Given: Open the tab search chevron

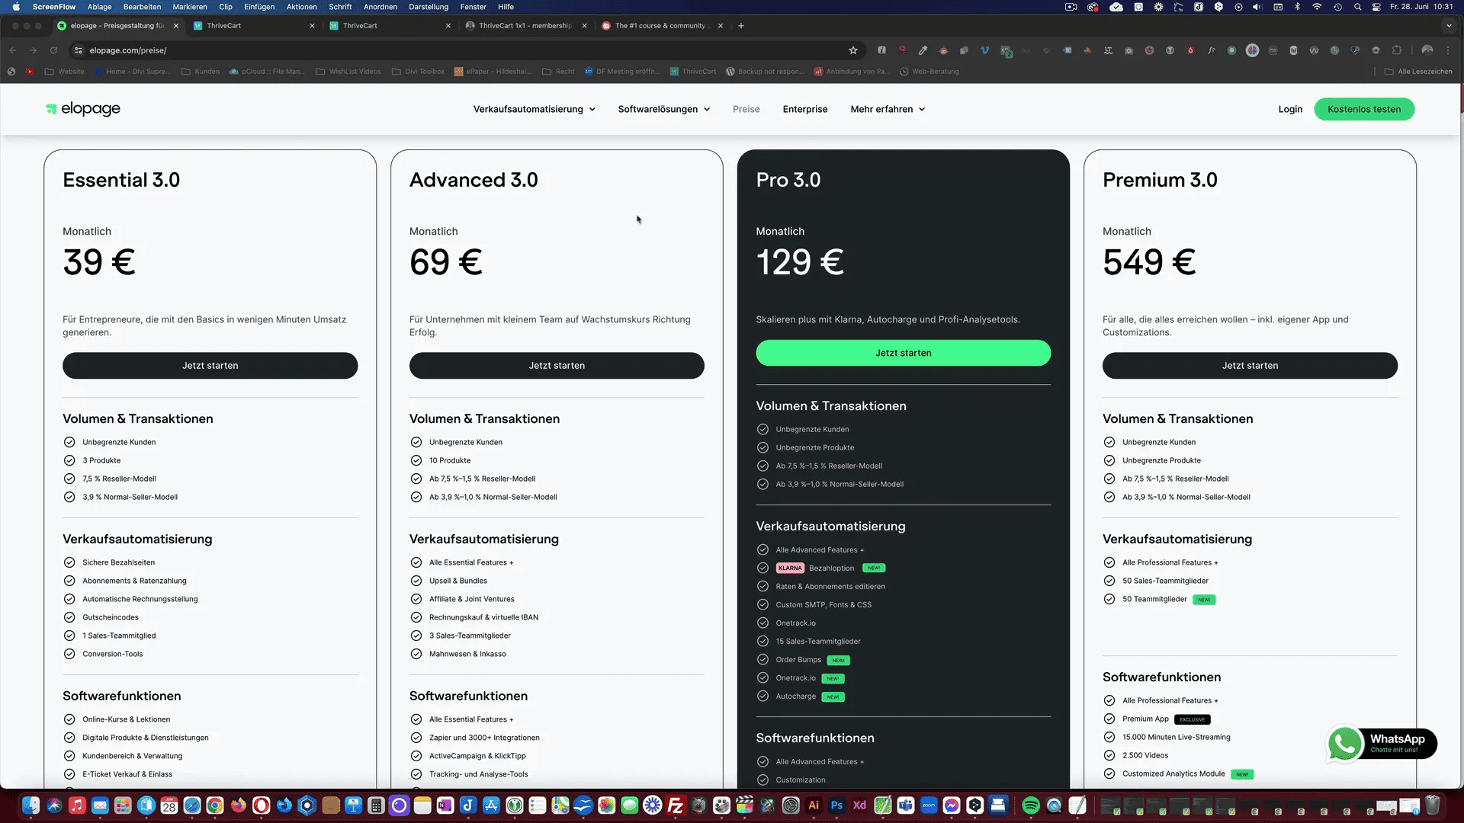Looking at the screenshot, I should pyautogui.click(x=1449, y=26).
